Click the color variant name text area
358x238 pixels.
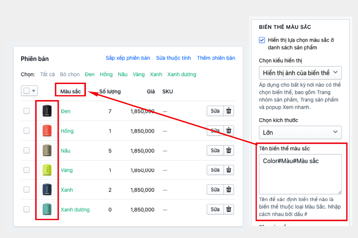[x=300, y=174]
